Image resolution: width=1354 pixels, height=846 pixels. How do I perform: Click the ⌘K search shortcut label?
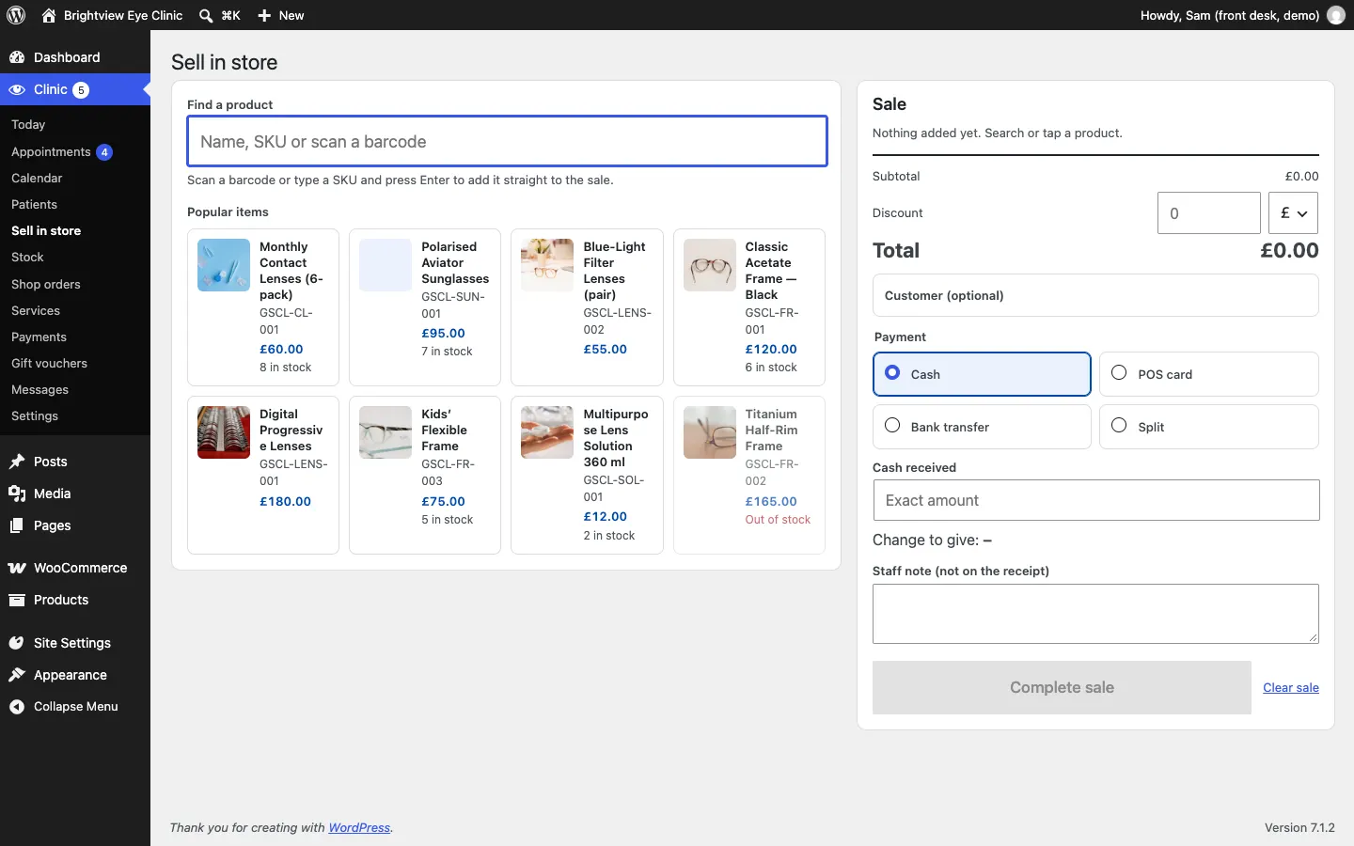pos(231,15)
